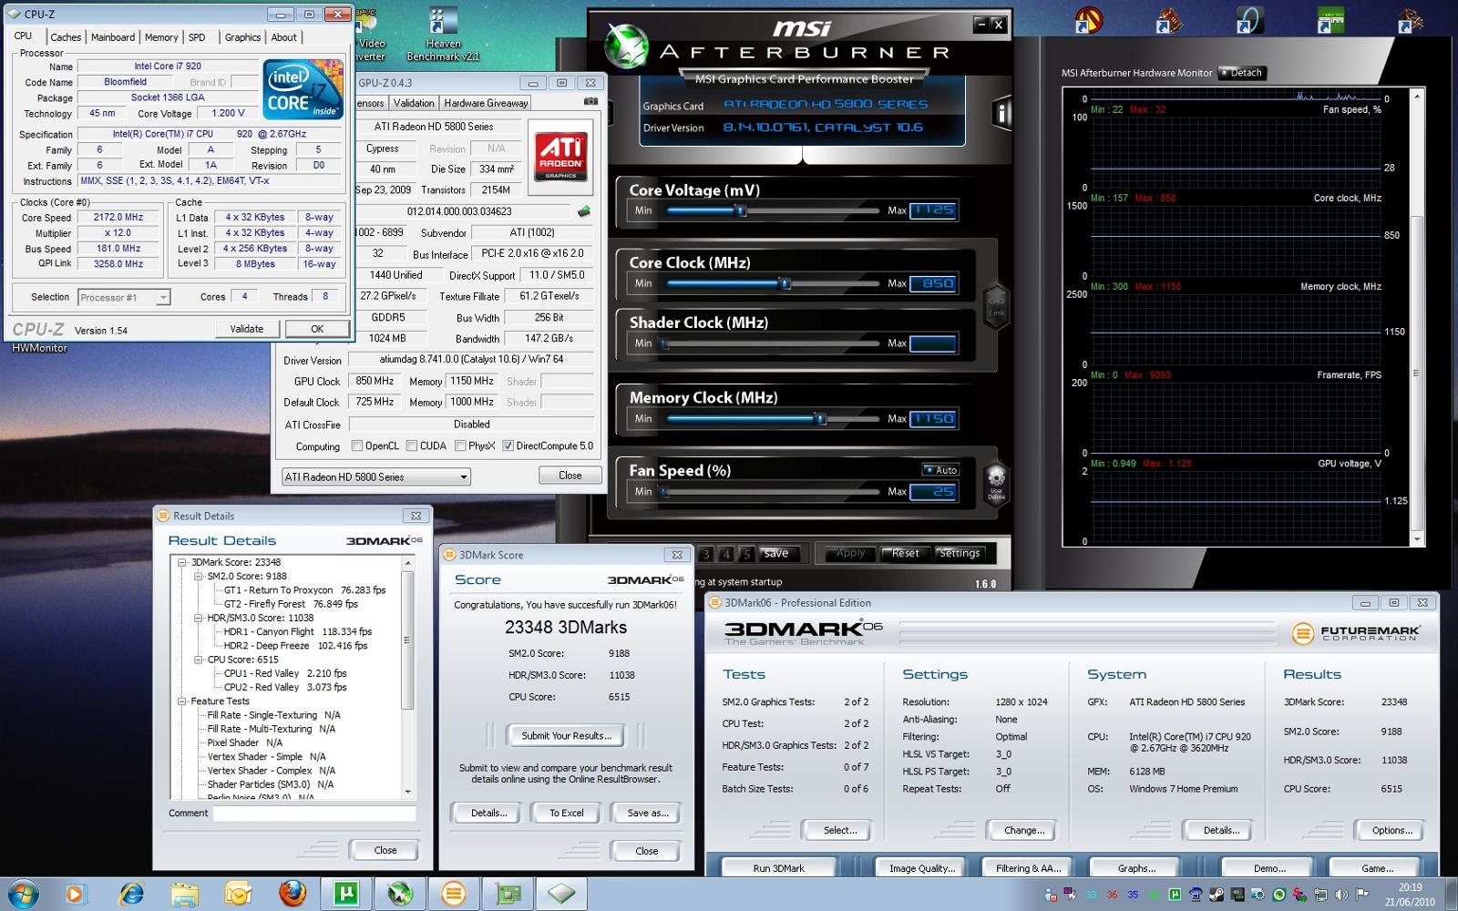Click the Validate button in CPU-Z
The height and width of the screenshot is (911, 1458).
pyautogui.click(x=247, y=329)
